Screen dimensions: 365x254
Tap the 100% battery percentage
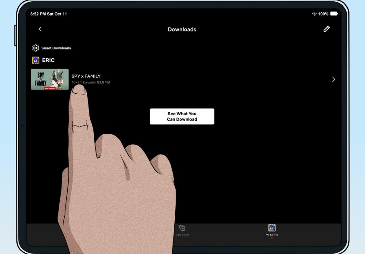tap(323, 14)
